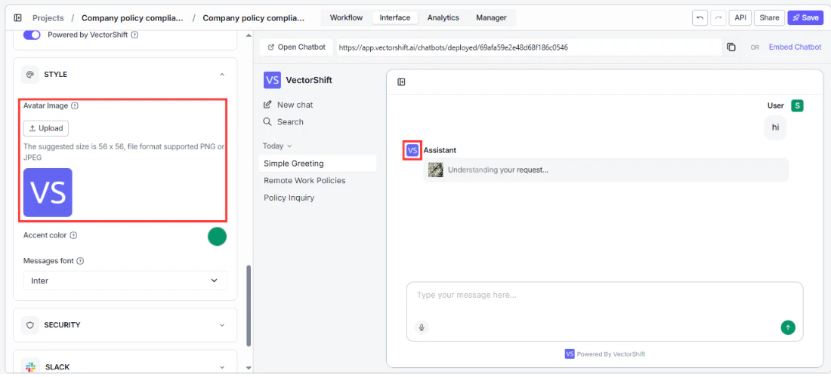Click the Share button
Image resolution: width=831 pixels, height=377 pixels.
click(x=769, y=18)
